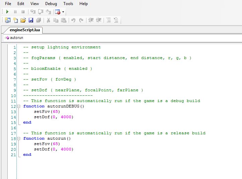The image size is (242, 179).
Task: Collapse the autorun function fold marker
Action: pyautogui.click(x=18, y=139)
